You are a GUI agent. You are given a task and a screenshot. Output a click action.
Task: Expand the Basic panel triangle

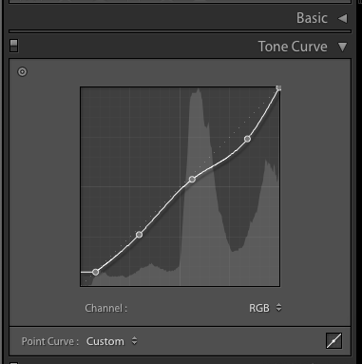click(343, 18)
